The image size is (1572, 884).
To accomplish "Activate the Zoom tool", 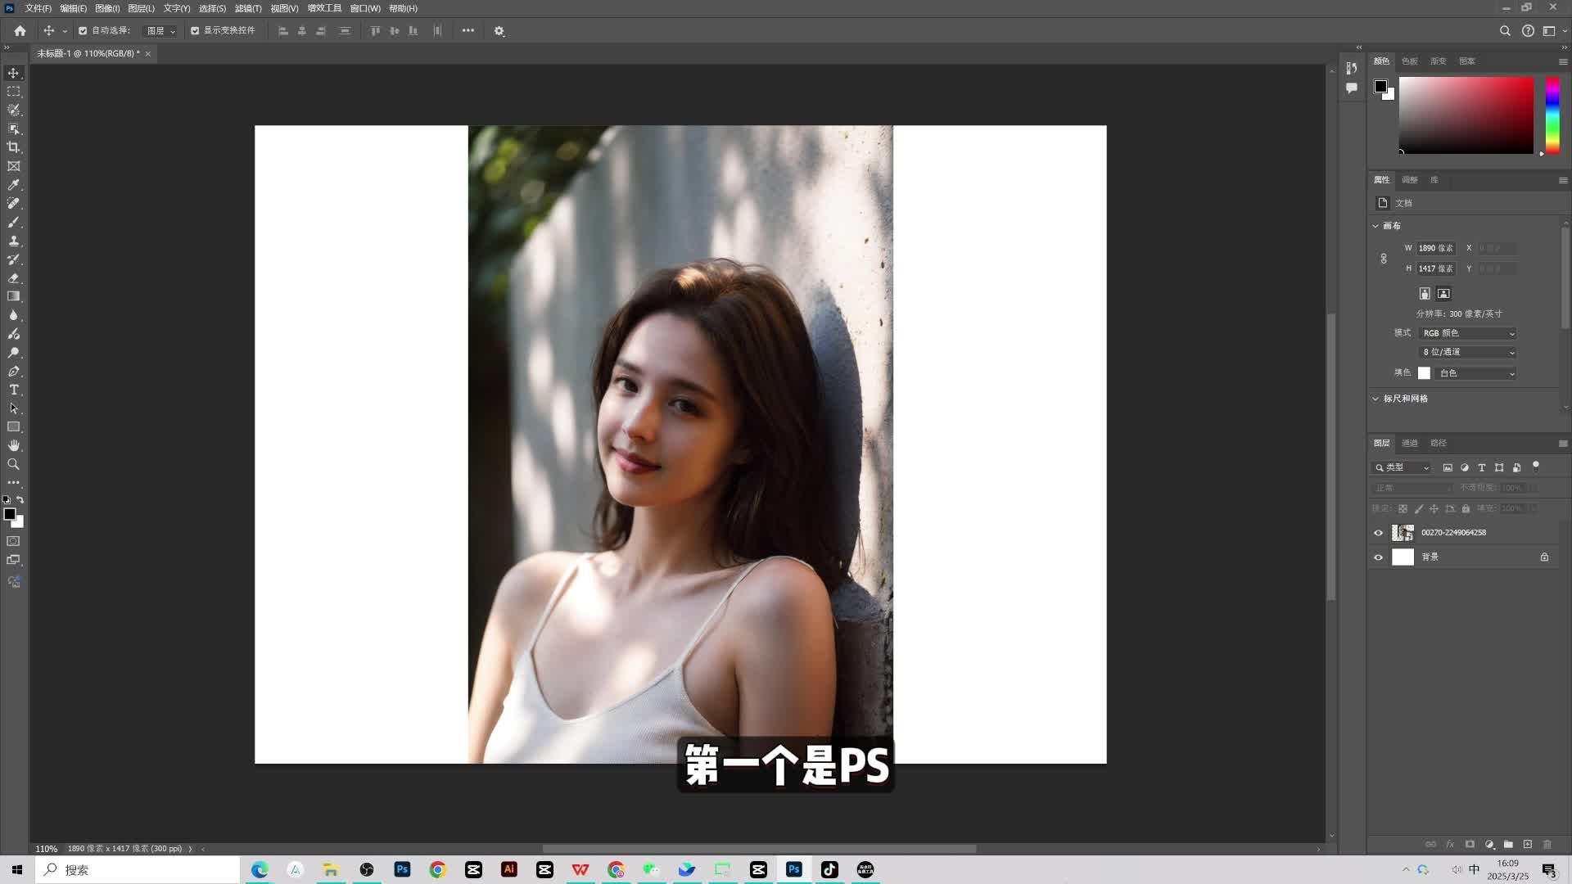I will tap(13, 464).
